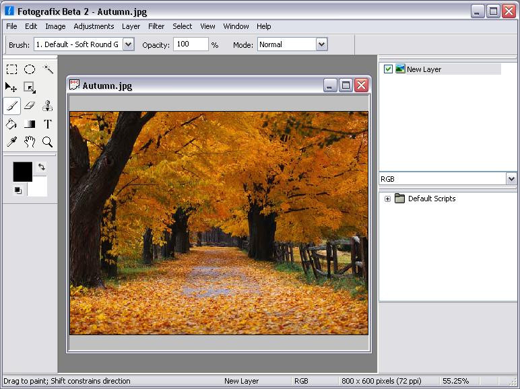
Task: Choose the Move tool
Action: click(12, 87)
